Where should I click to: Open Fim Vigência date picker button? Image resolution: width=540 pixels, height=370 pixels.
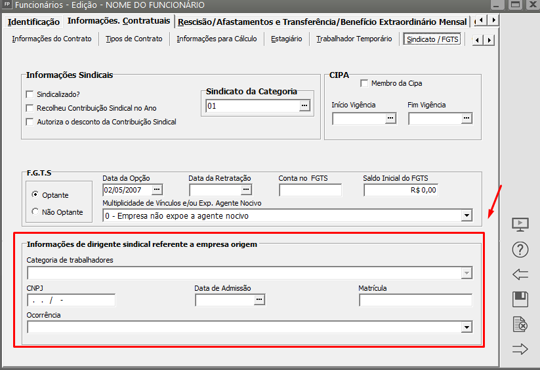[467, 119]
